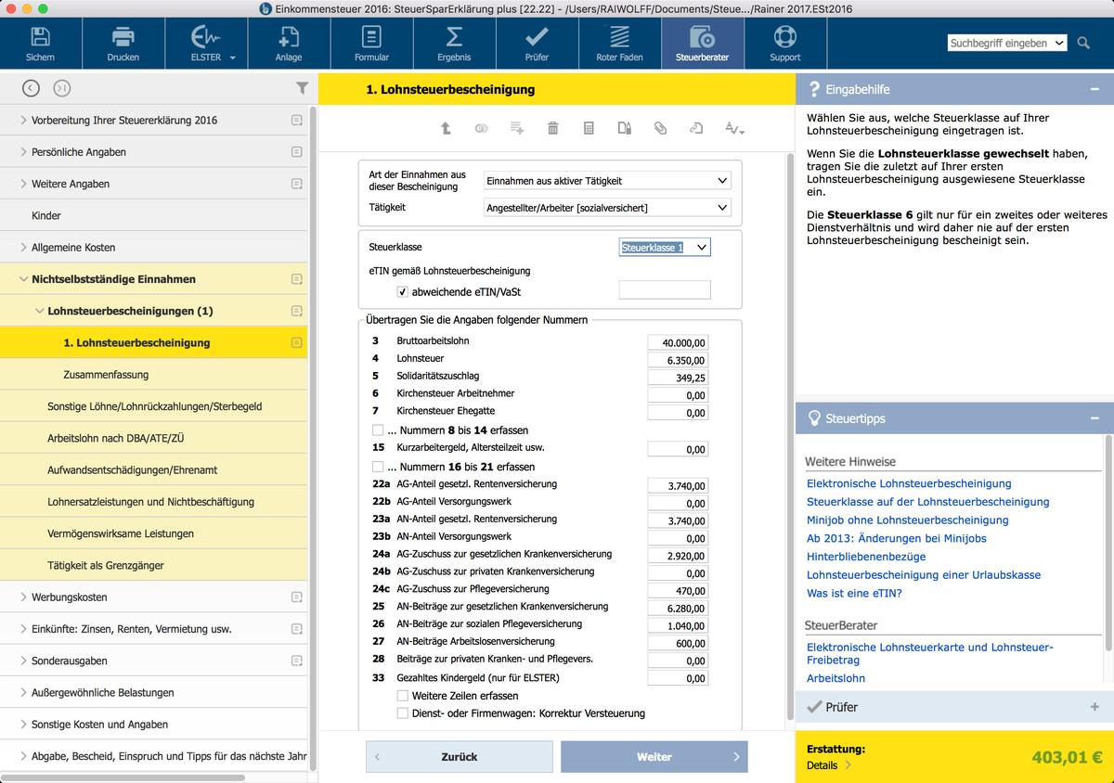Collapse the Eingabehilfe panel
The image size is (1114, 783).
[1095, 90]
